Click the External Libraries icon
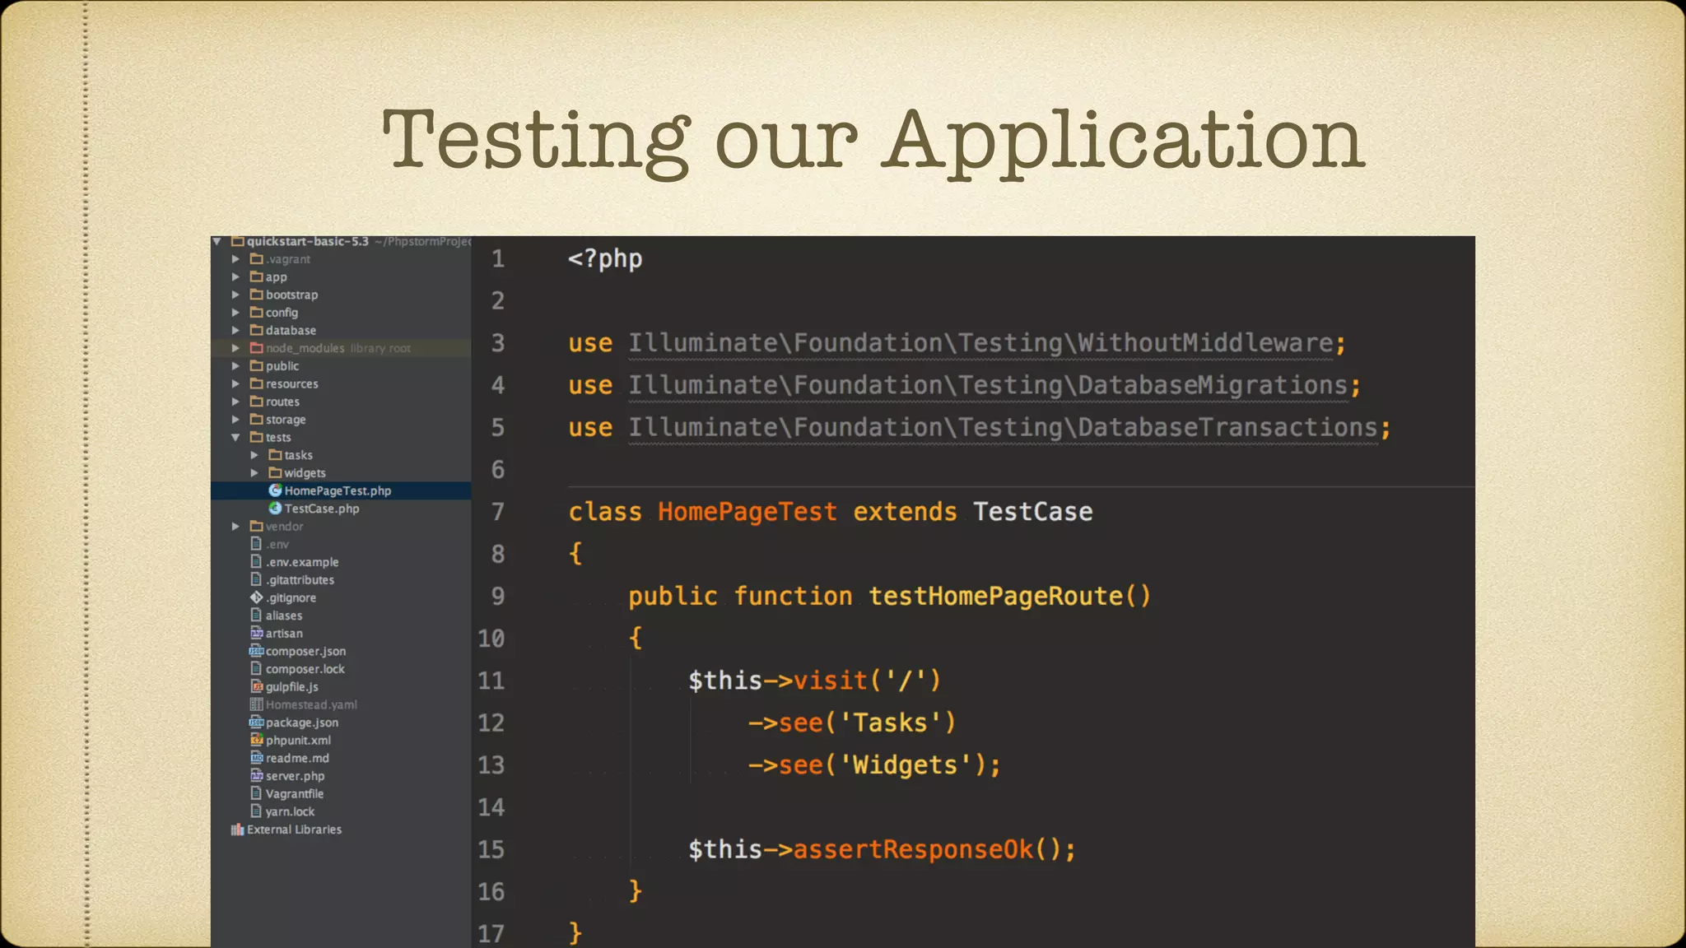 coord(238,829)
